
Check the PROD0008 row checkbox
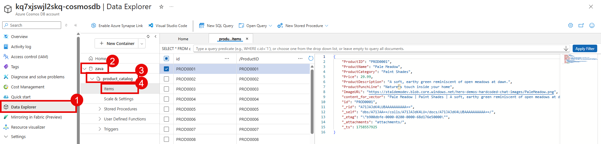[166, 139]
